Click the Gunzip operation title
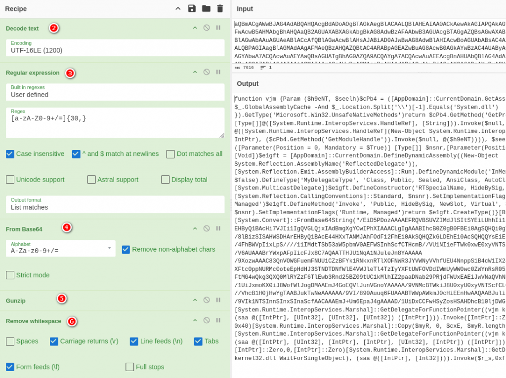Image resolution: width=506 pixels, height=378 pixels. [x=15, y=301]
